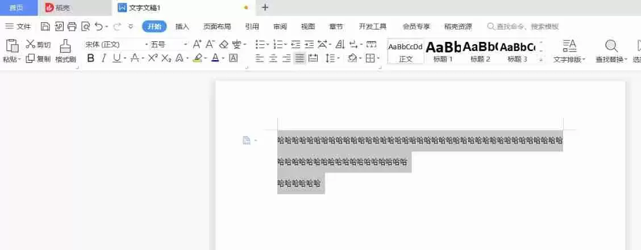The width and height of the screenshot is (641, 250).
Task: Click the text effects outlined A icon
Action: coord(179,58)
